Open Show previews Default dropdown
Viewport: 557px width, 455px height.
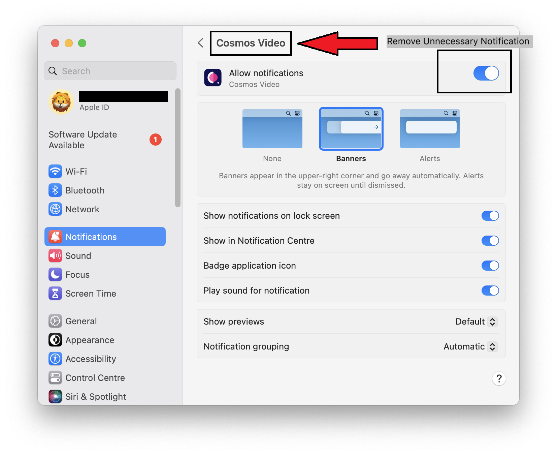[x=476, y=322]
